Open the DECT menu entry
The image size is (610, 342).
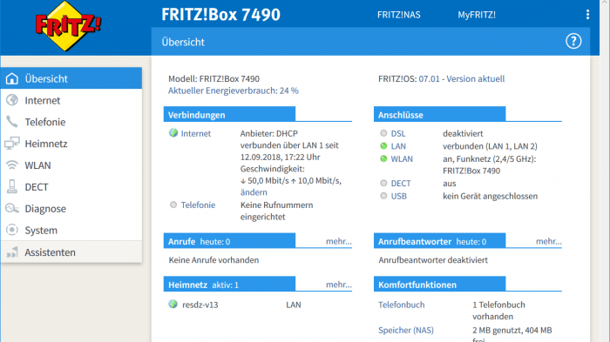(x=71, y=187)
